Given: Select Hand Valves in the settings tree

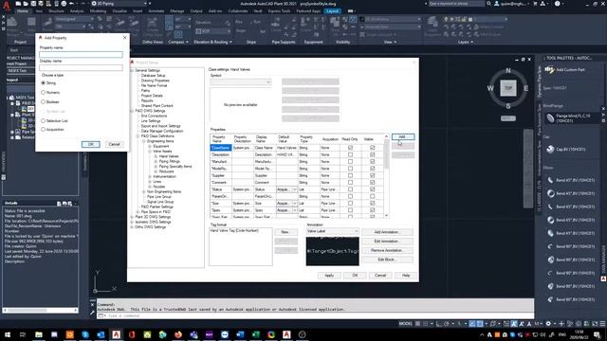Looking at the screenshot, I should pos(169,156).
